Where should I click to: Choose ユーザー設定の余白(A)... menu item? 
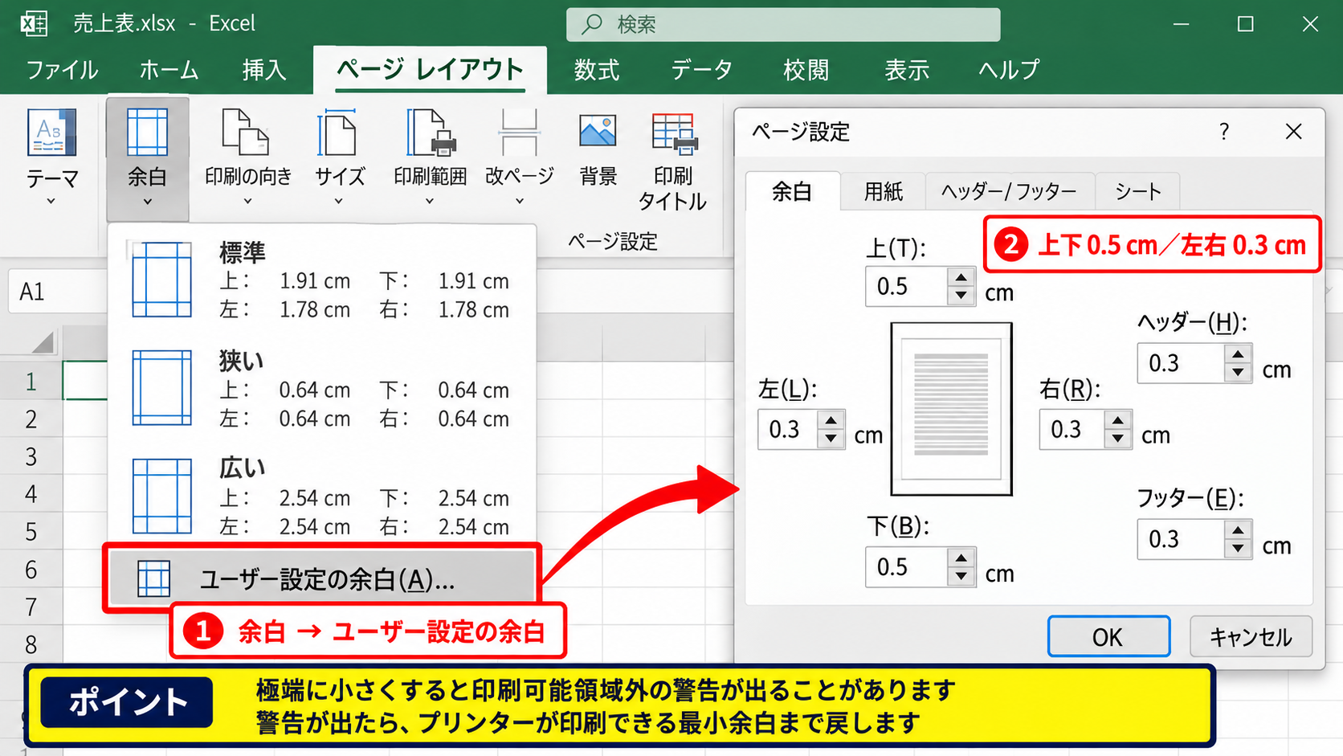322,578
